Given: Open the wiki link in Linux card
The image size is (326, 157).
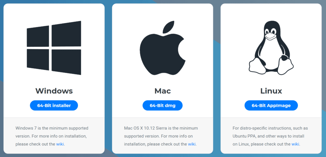Looking at the screenshot, I should tap(295, 144).
